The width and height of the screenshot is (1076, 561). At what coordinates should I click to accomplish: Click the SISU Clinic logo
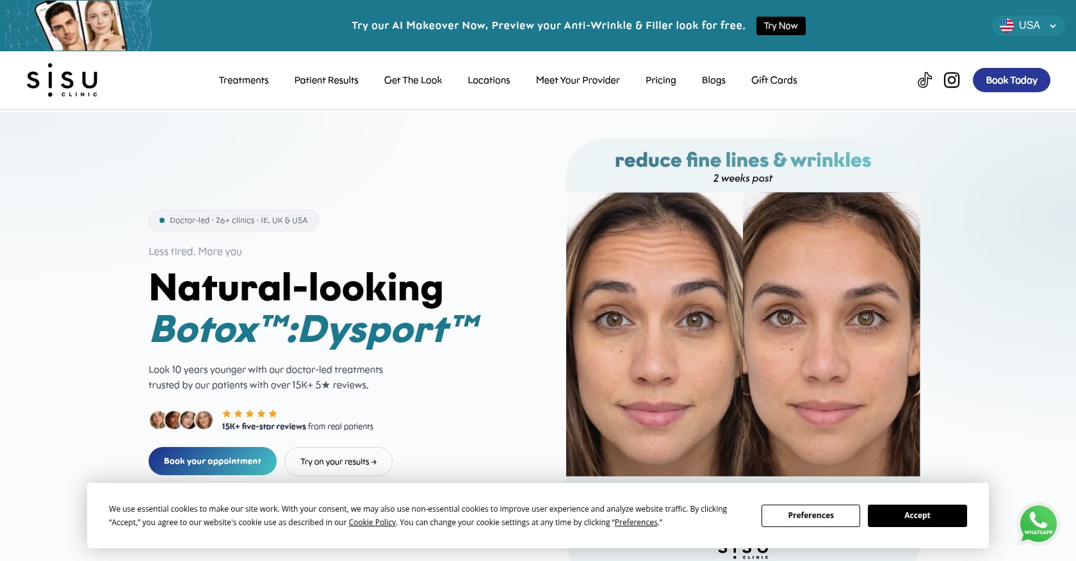tap(62, 80)
